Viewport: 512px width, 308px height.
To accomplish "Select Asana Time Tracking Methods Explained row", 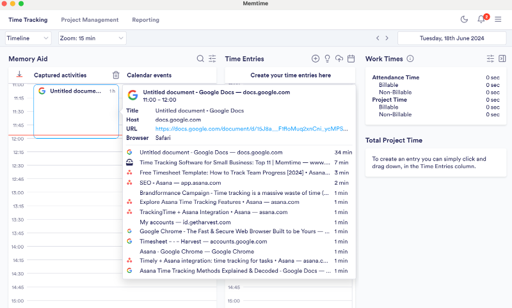I will click(x=239, y=270).
